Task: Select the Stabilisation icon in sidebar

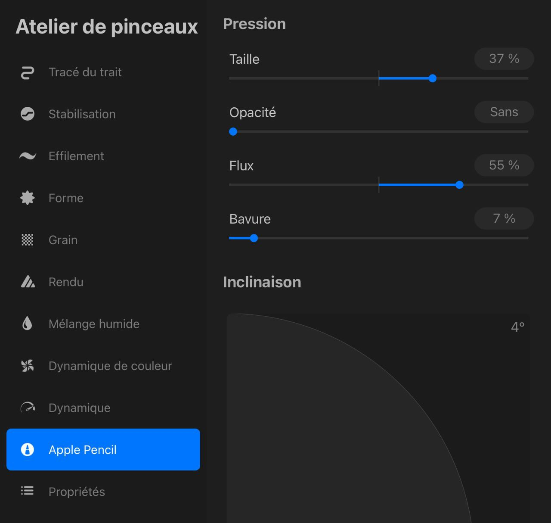Action: pyautogui.click(x=28, y=114)
